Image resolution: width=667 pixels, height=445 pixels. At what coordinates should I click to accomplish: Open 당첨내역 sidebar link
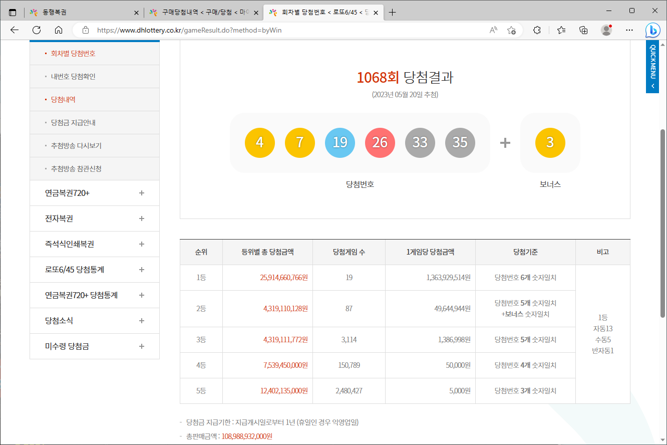(63, 100)
